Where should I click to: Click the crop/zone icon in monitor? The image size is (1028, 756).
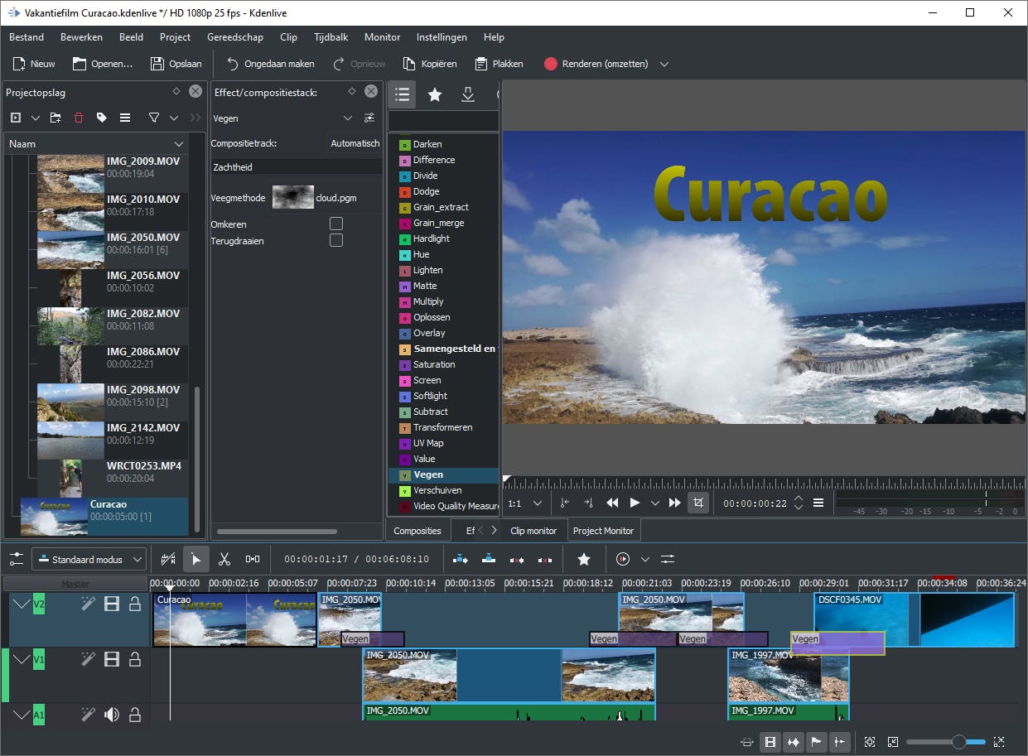click(698, 503)
